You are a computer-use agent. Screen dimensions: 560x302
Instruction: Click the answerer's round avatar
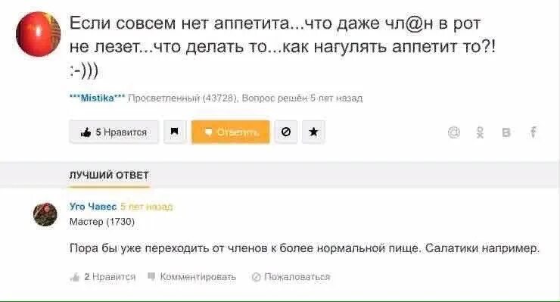pos(45,214)
